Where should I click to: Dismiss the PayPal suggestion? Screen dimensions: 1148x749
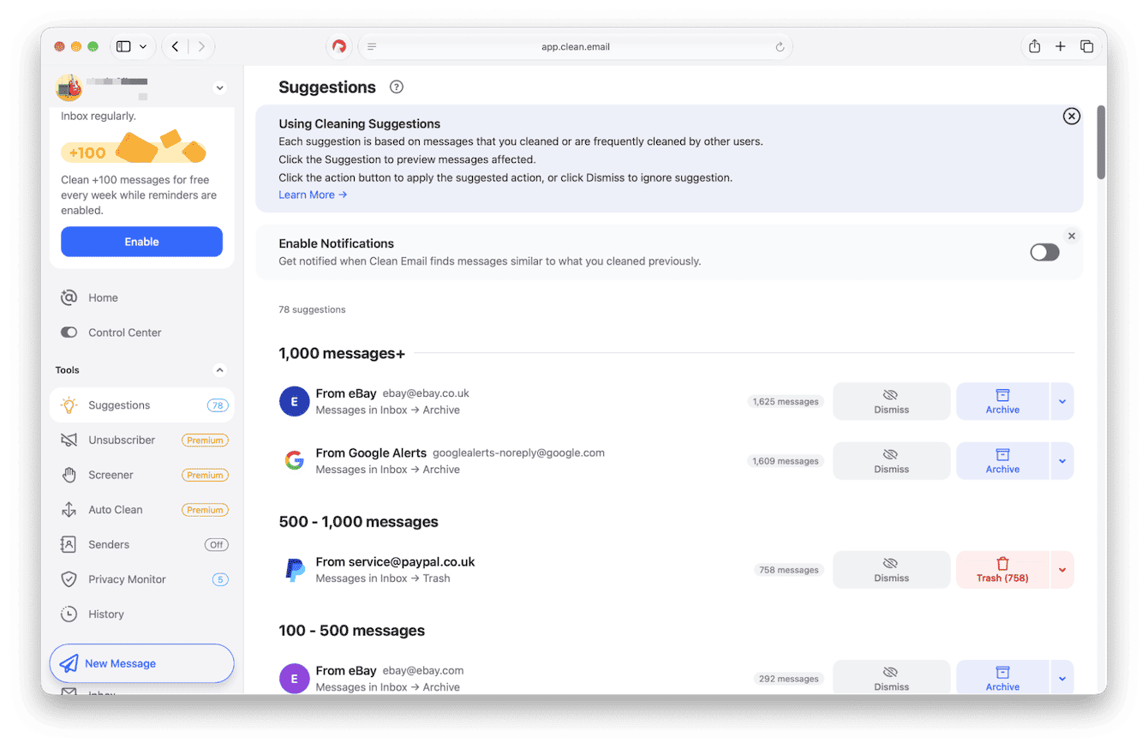891,570
